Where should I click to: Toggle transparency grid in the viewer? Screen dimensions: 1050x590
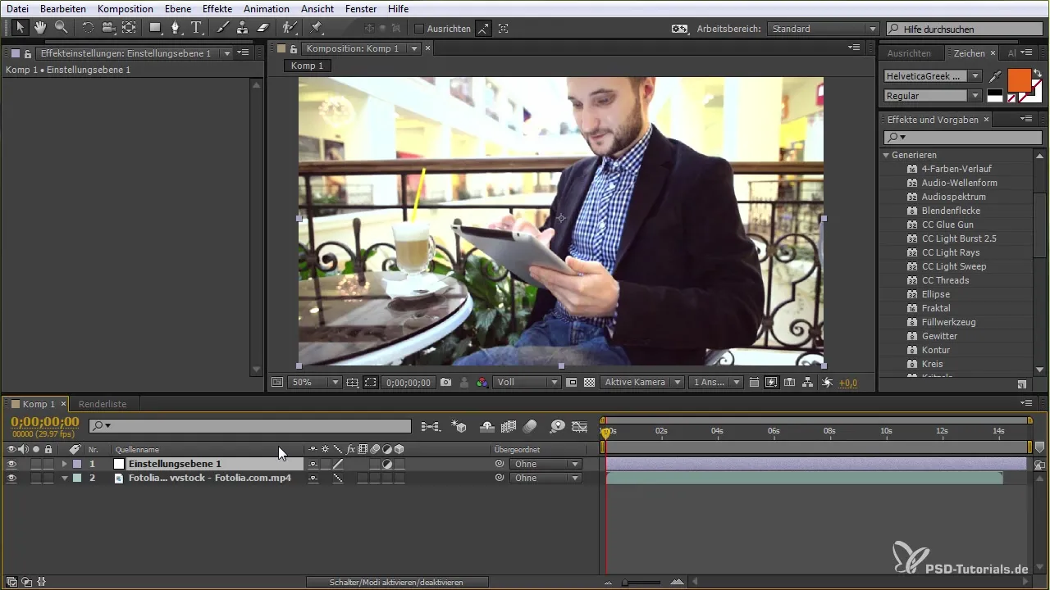tap(589, 383)
